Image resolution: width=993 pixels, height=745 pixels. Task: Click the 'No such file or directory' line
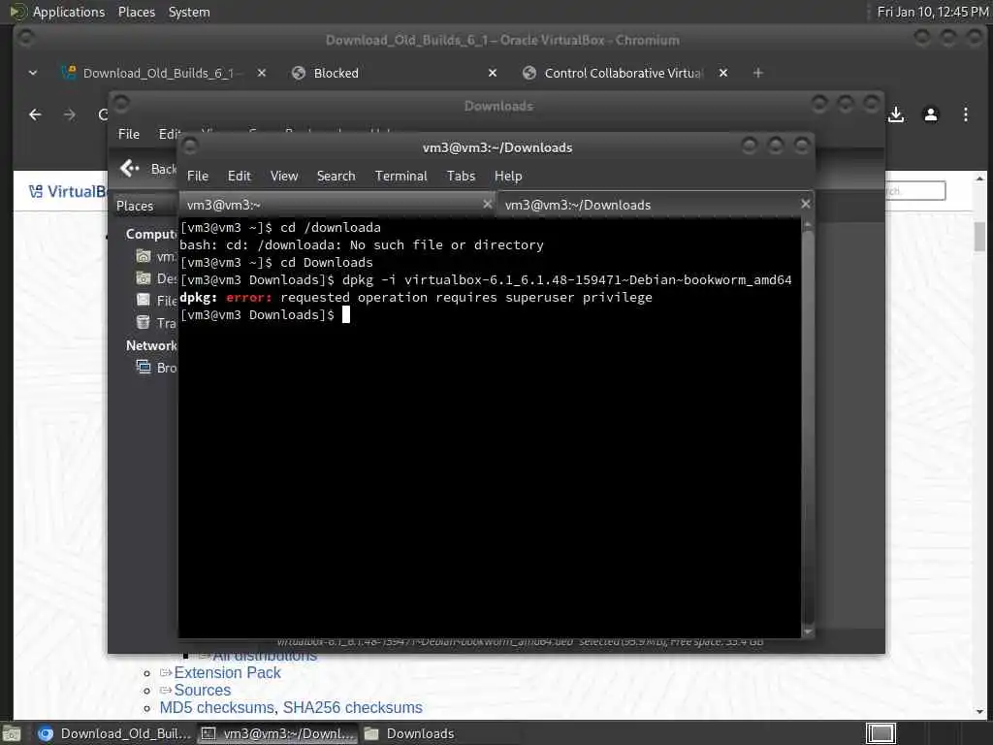pyautogui.click(x=362, y=244)
